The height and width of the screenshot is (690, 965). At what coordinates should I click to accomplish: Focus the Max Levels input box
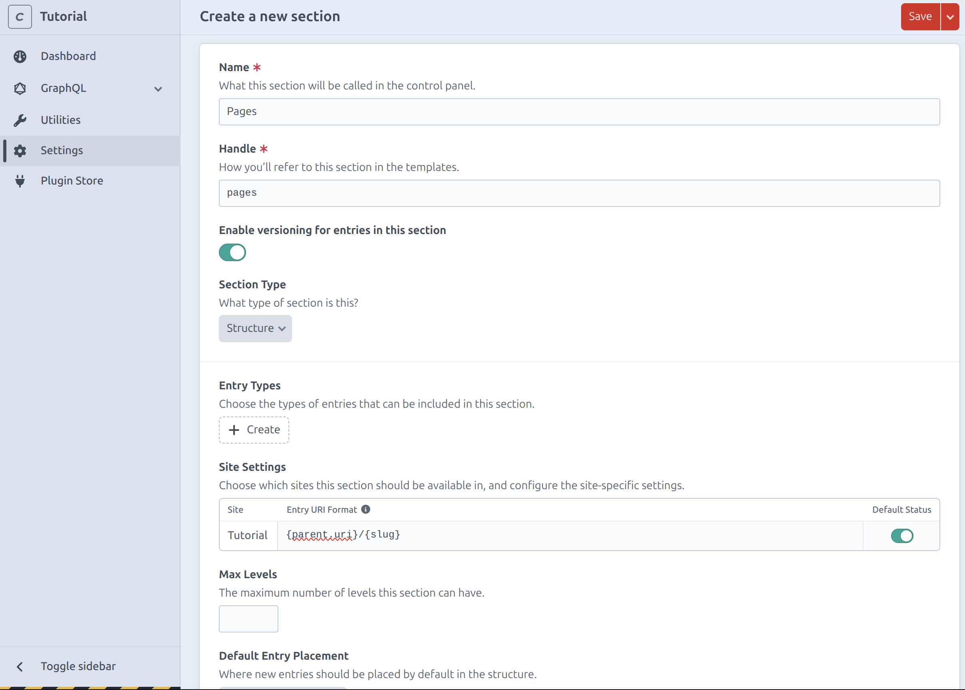248,619
